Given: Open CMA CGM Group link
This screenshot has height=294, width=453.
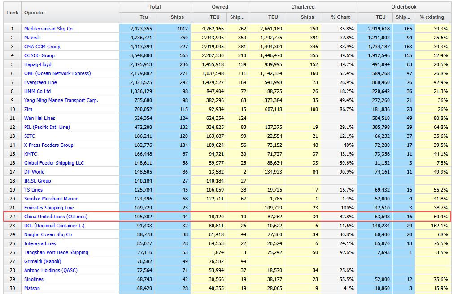Looking at the screenshot, I should point(42,47).
